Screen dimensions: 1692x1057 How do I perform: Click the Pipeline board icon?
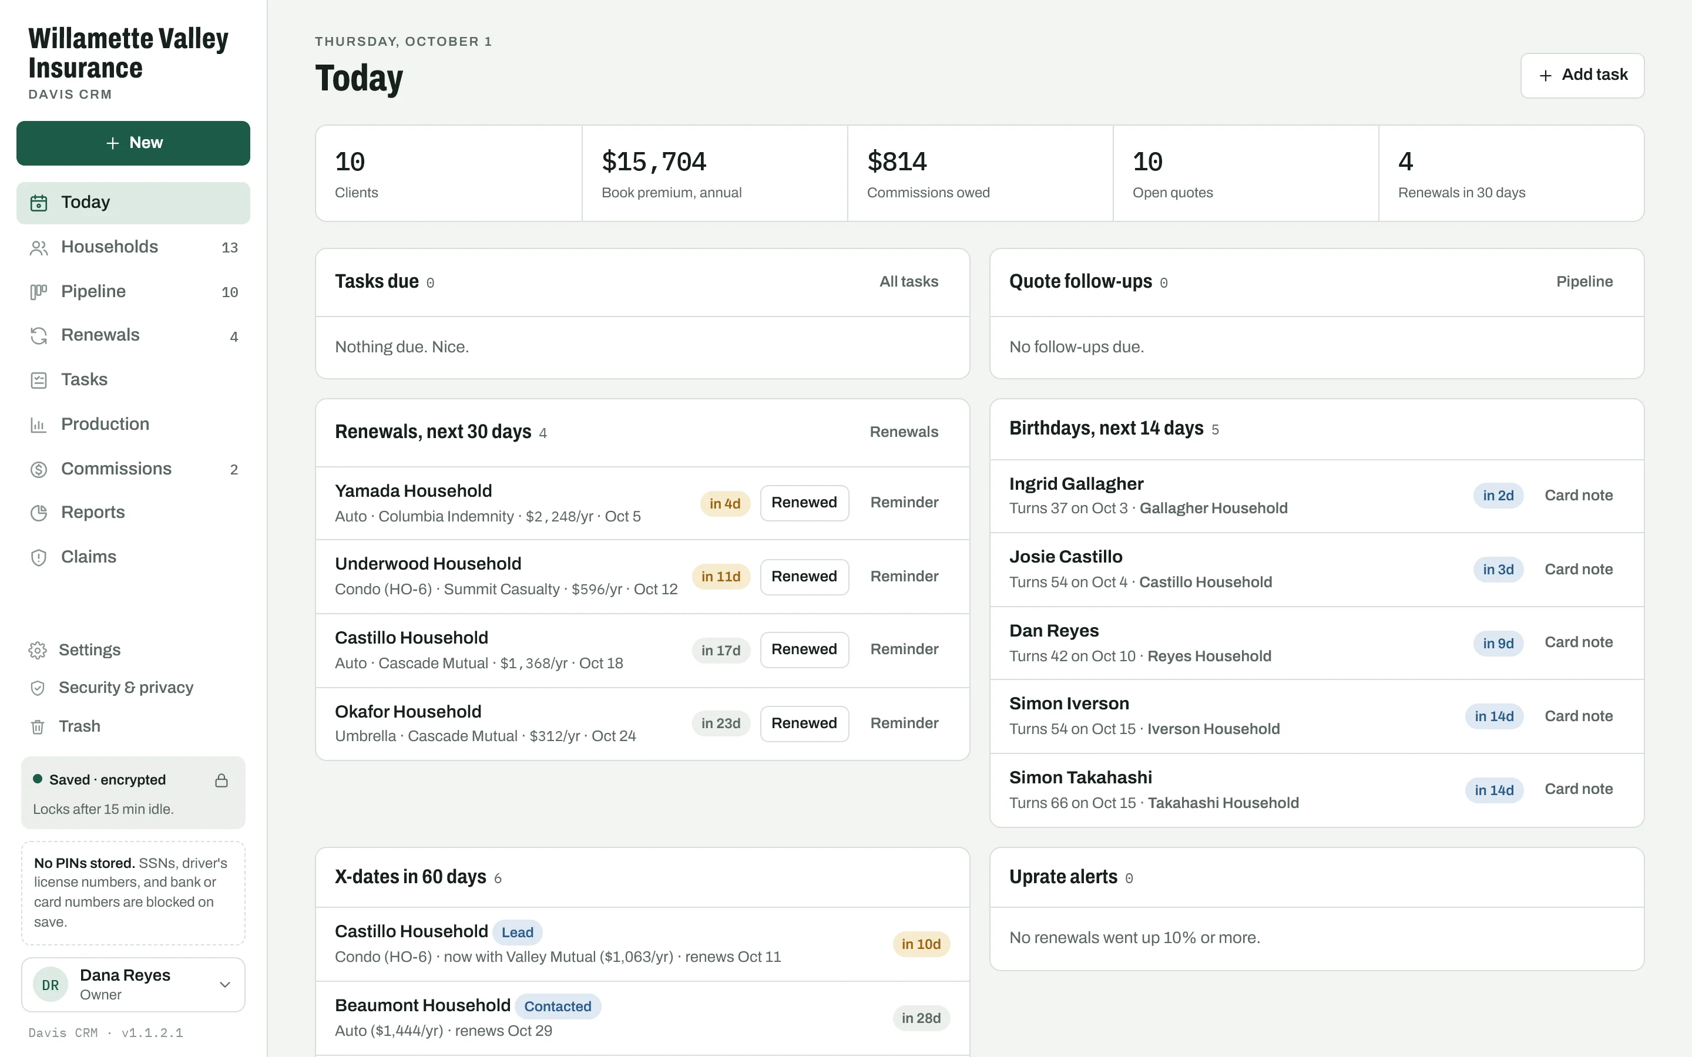(38, 291)
